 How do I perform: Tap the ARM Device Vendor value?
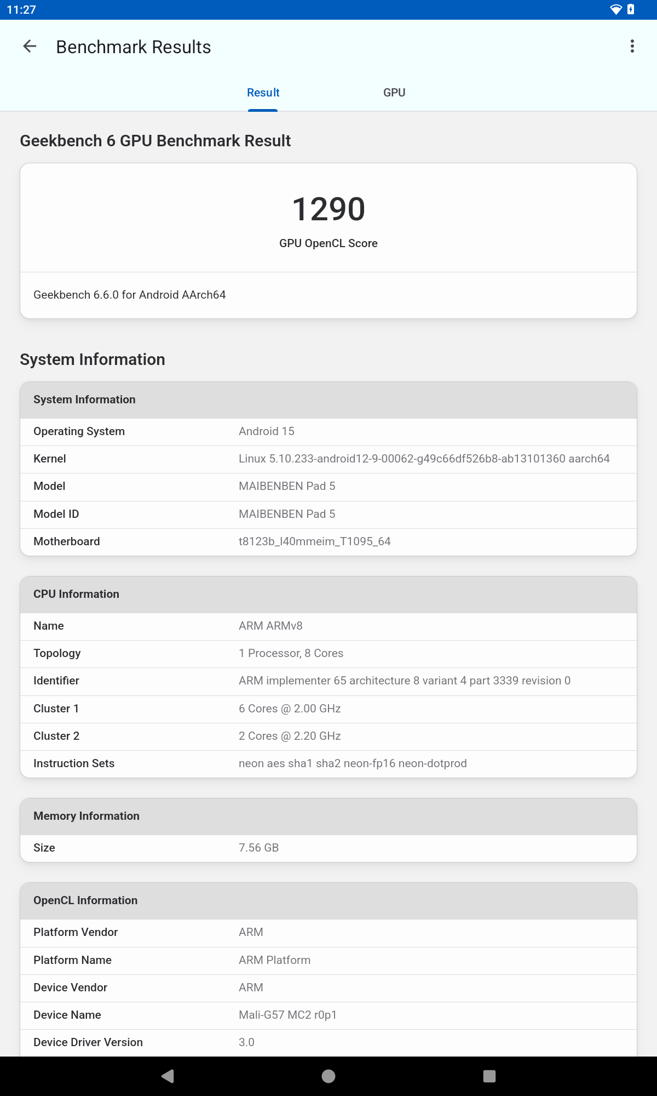point(251,987)
